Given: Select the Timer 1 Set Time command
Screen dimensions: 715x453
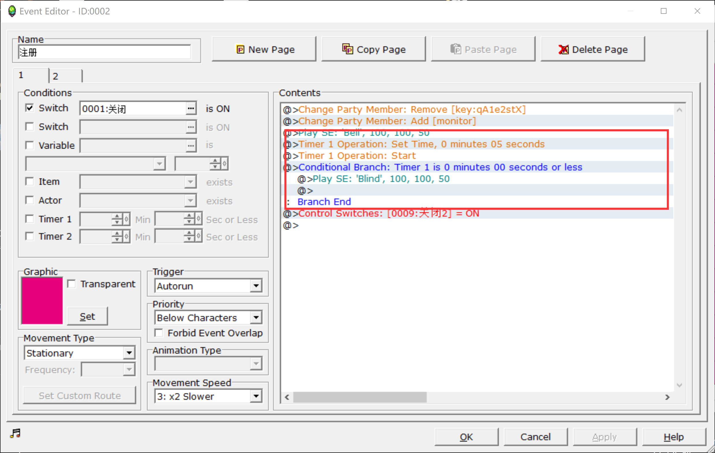Looking at the screenshot, I should click(x=477, y=144).
